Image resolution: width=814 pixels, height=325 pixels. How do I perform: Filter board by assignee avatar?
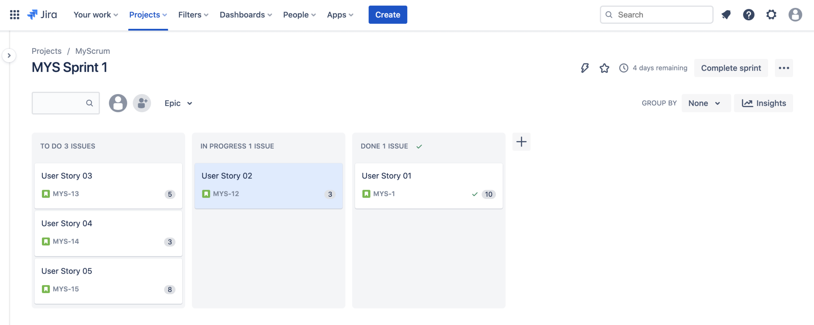[118, 103]
